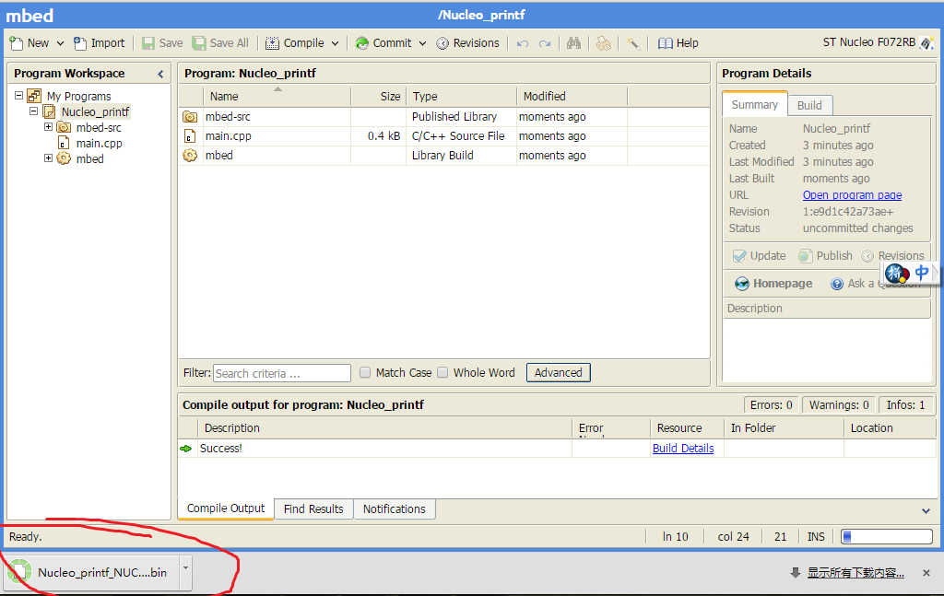Screen dimensions: 944x596
Task: Sort file list by Modified column
Action: pyautogui.click(x=572, y=96)
